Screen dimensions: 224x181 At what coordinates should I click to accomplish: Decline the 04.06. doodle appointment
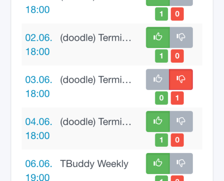[x=181, y=121]
